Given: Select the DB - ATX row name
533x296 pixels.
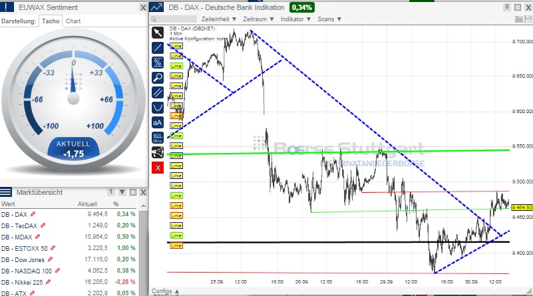Looking at the screenshot, I should tap(13, 293).
